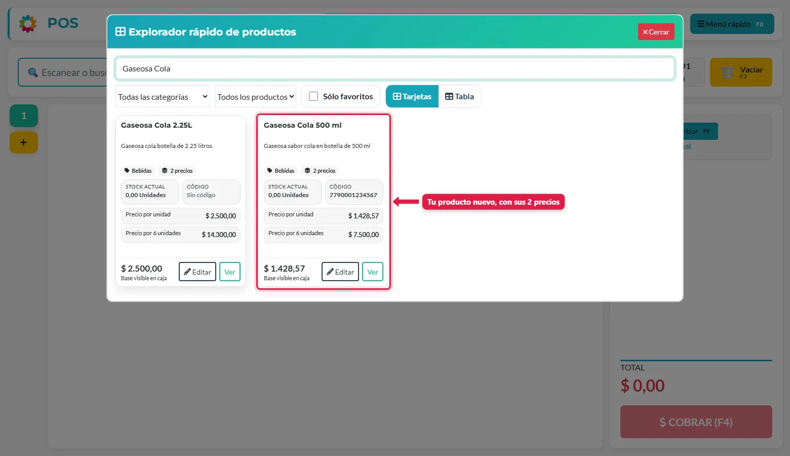Click the Vaciar F3 button
This screenshot has height=456, width=790.
click(x=741, y=72)
